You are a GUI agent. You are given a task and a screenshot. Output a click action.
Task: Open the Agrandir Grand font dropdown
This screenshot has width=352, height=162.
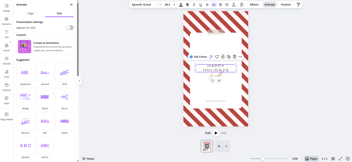143,5
